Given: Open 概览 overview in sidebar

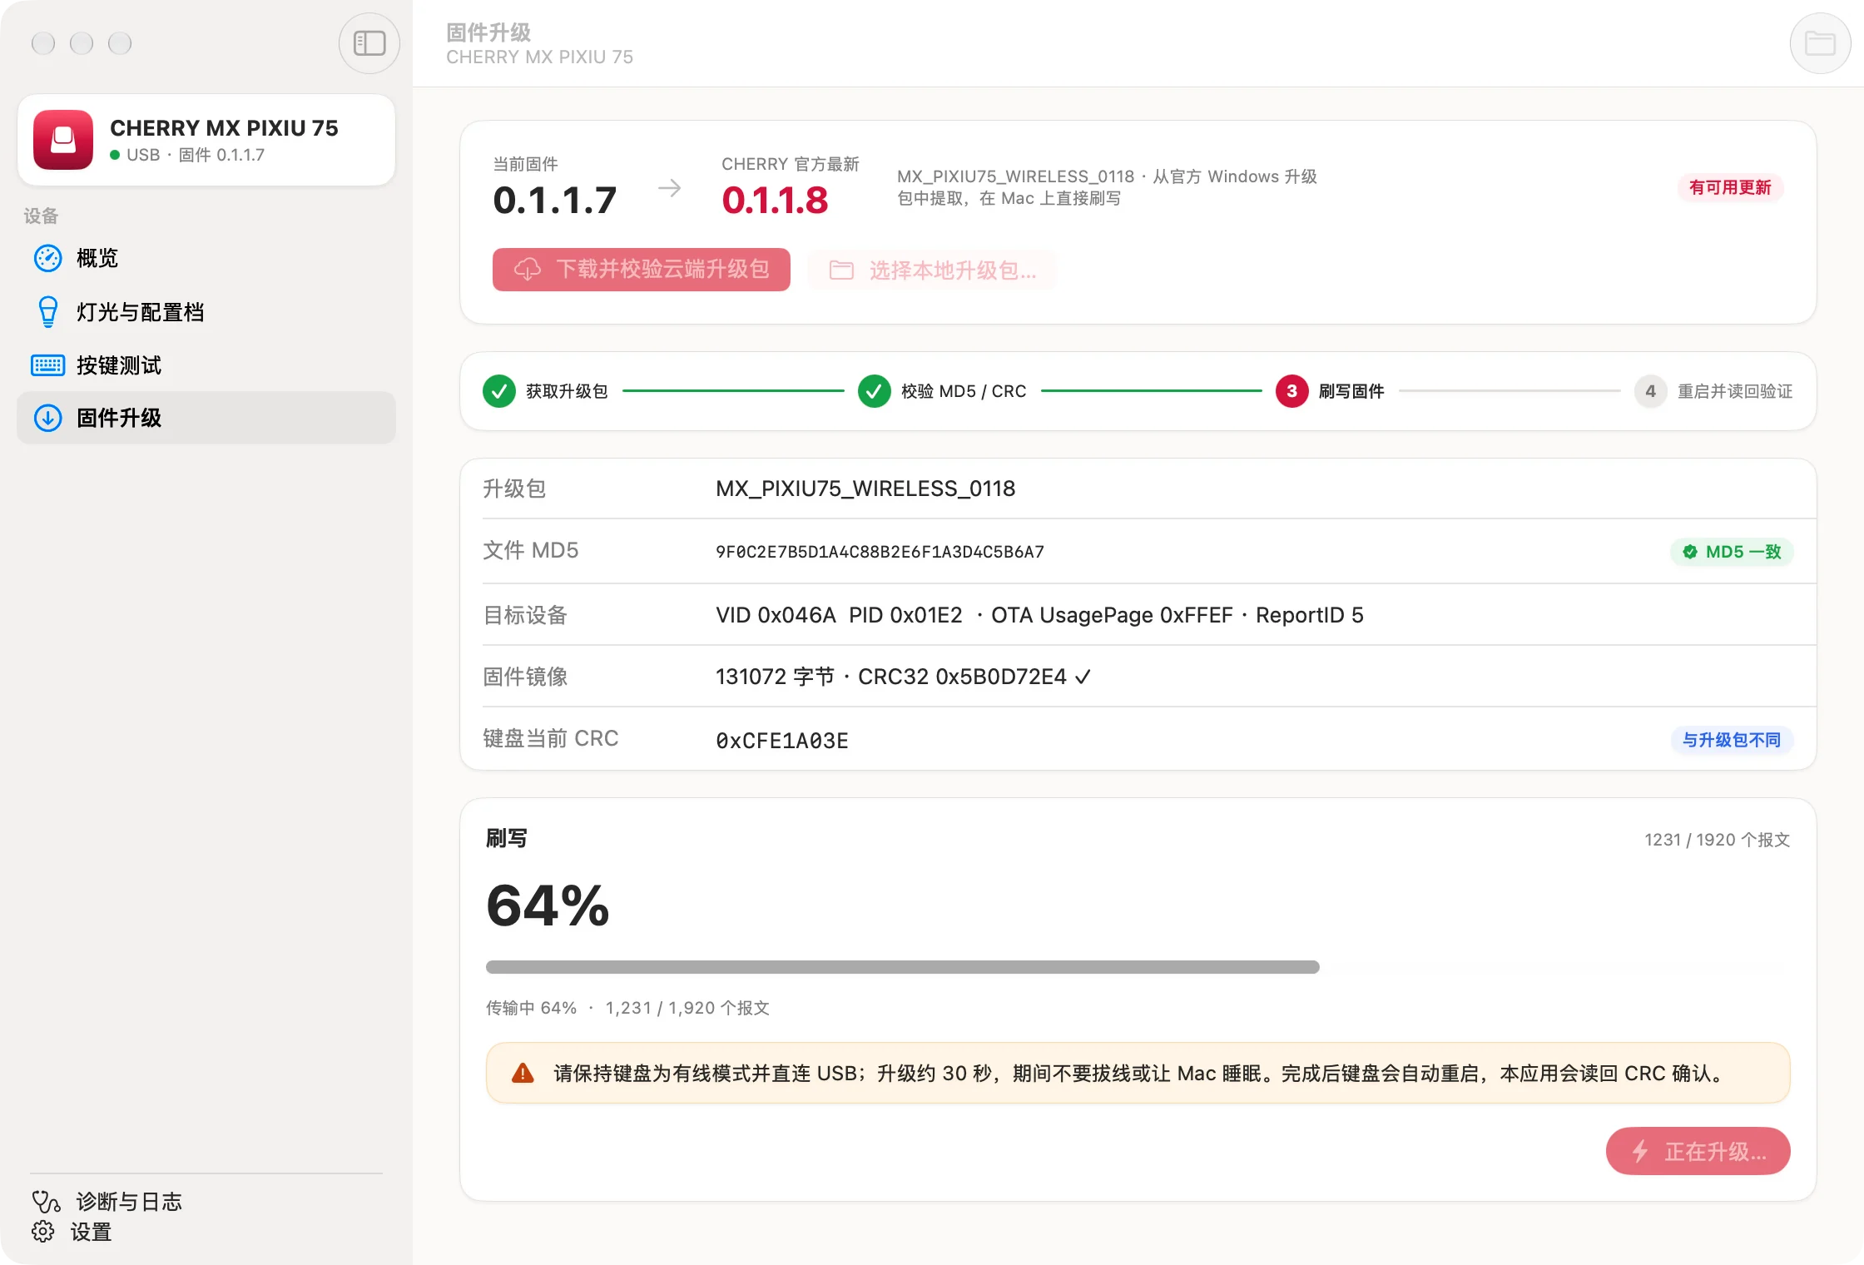Looking at the screenshot, I should click(x=206, y=258).
